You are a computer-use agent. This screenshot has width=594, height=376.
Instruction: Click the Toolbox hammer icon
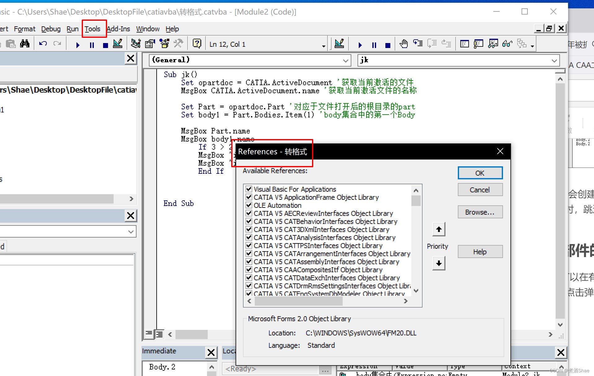coord(178,44)
